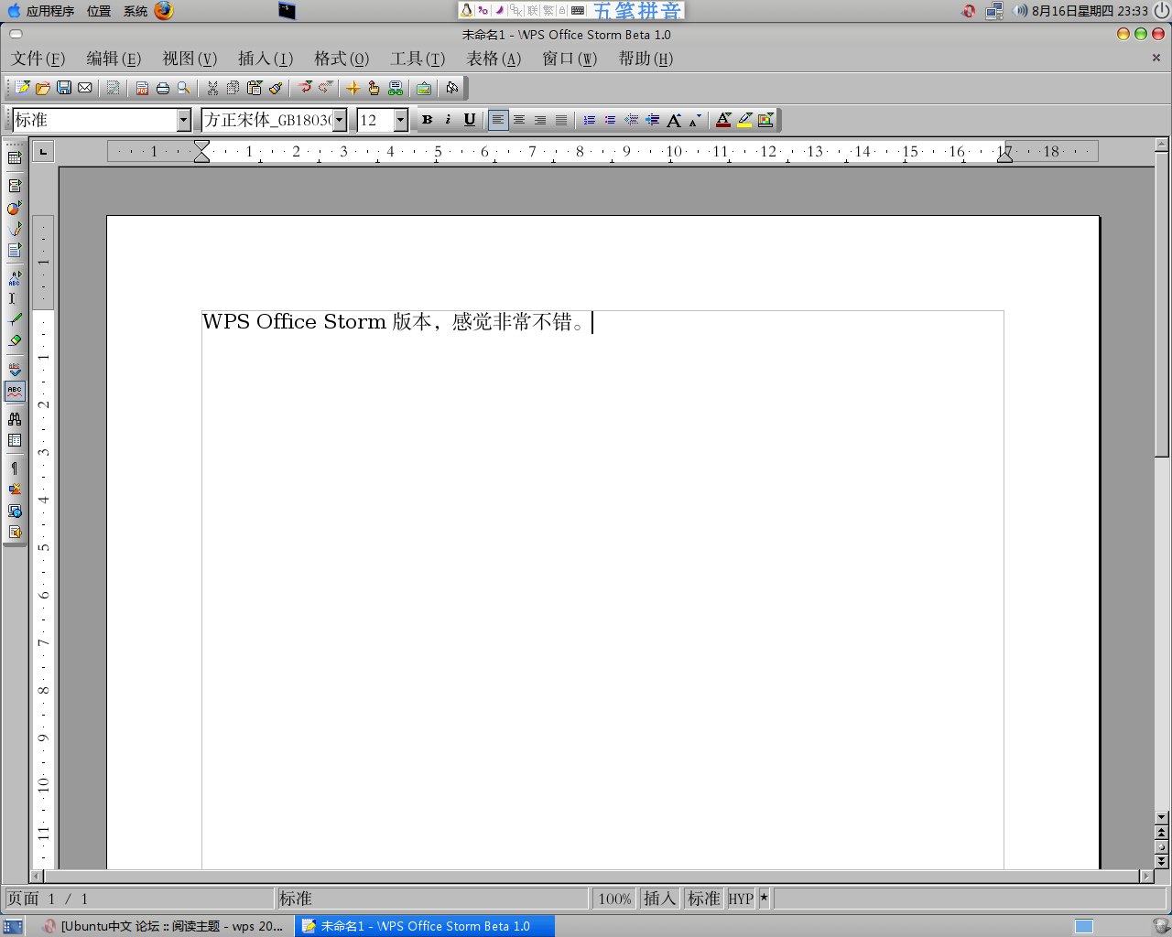Screen dimensions: 1172x937
Task: Click the yellow star navigator icon
Action: 353,88
